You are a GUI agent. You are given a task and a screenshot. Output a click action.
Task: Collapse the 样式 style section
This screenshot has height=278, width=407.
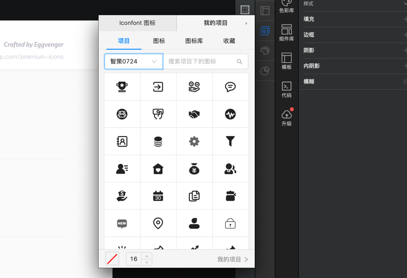point(405,3)
